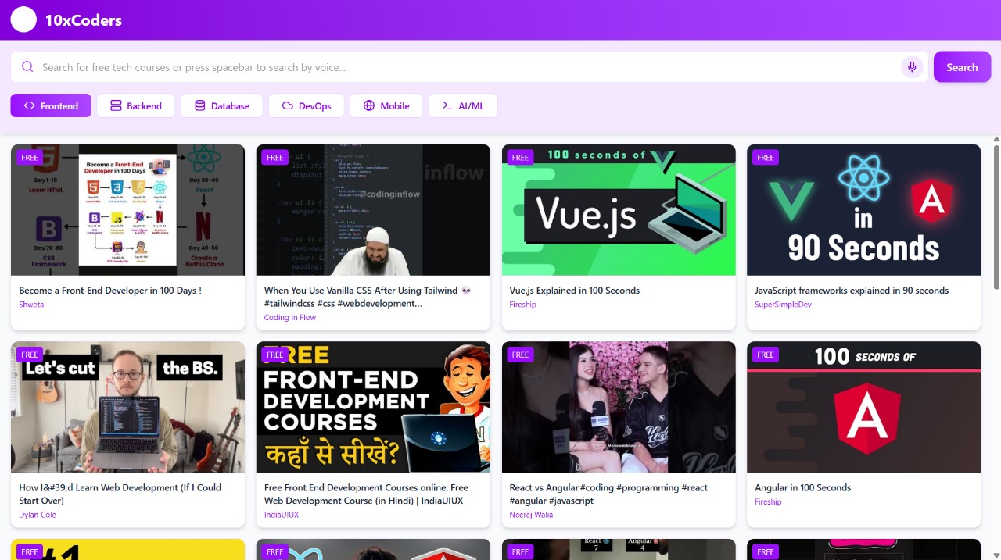Open the Let's cut the BS thumbnail
The height and width of the screenshot is (560, 1001).
coord(127,407)
